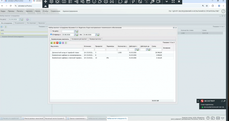The width and height of the screenshot is (229, 121).
Task: Open calendar in Действует до filter
Action: click(x=147, y=50)
